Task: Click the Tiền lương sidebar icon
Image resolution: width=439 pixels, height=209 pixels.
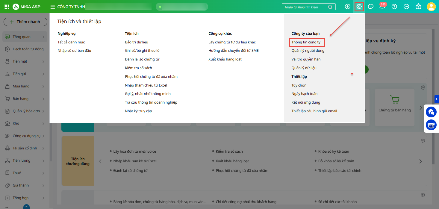Action: tap(7, 160)
